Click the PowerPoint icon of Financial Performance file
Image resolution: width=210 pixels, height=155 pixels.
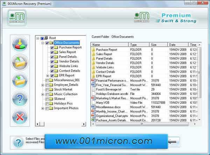[x=93, y=80]
